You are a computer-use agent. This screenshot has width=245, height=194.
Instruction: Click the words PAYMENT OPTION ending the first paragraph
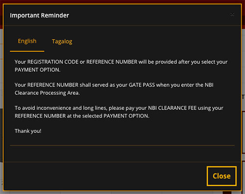(x=37, y=70)
